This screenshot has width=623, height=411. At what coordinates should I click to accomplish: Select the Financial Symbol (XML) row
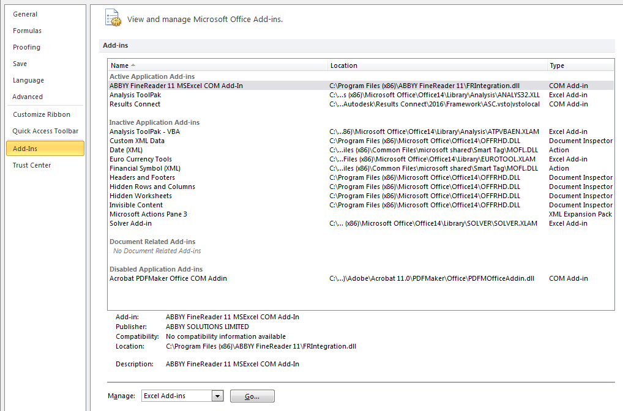tap(361, 168)
